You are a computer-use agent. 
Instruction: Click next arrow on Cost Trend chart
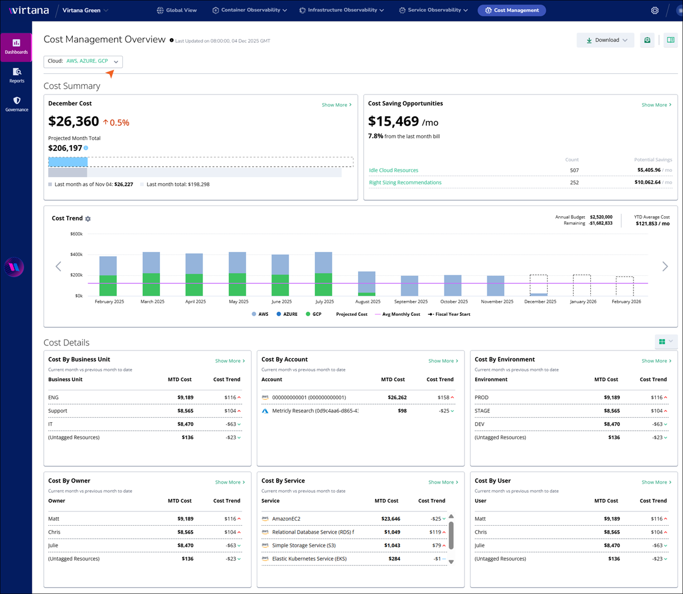pyautogui.click(x=665, y=266)
